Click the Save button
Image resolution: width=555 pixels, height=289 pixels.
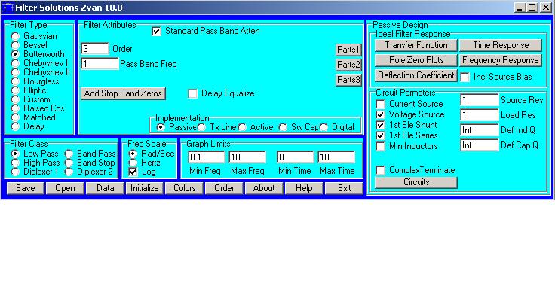[x=26, y=188]
